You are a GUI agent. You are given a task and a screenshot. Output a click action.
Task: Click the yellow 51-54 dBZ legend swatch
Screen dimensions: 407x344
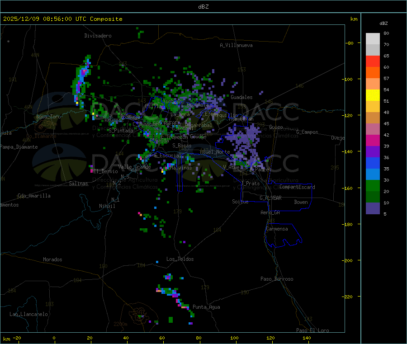coord(373,95)
